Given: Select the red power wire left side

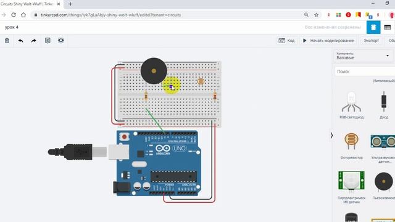Looking at the screenshot, I should click(x=112, y=96).
